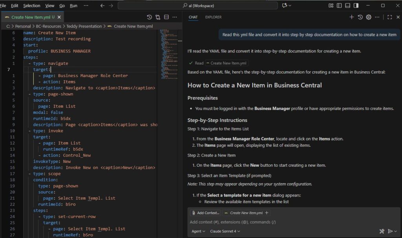This screenshot has height=238, width=402.
Task: Open more editor actions ellipsis
Action: 175,17
